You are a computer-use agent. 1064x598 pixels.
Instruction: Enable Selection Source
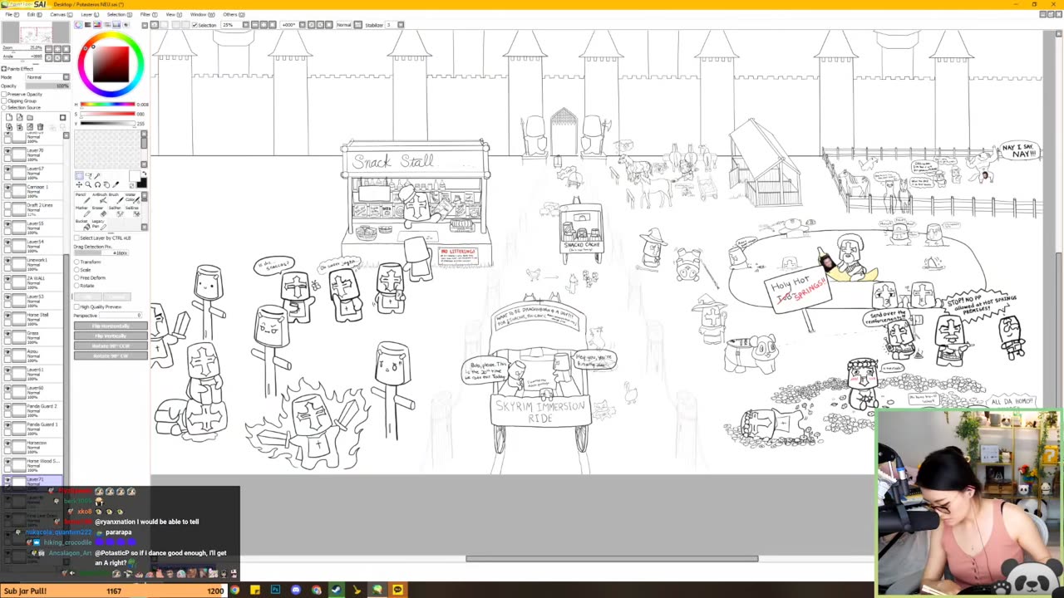4,107
